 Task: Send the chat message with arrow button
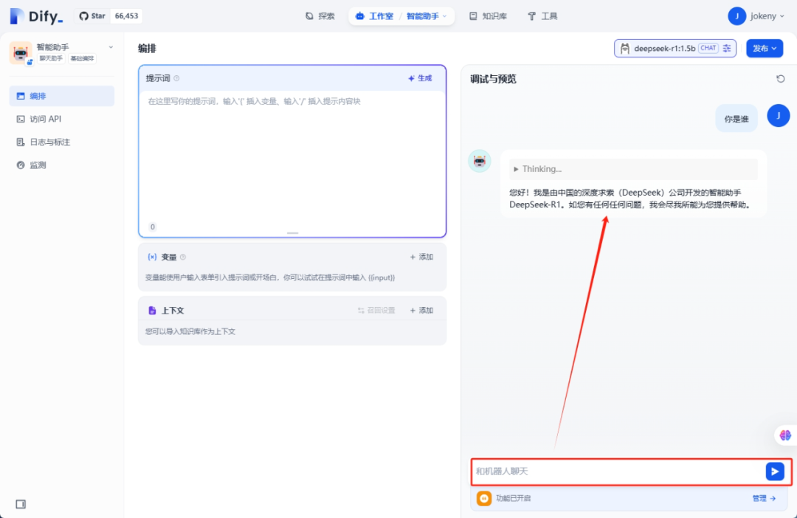(775, 472)
